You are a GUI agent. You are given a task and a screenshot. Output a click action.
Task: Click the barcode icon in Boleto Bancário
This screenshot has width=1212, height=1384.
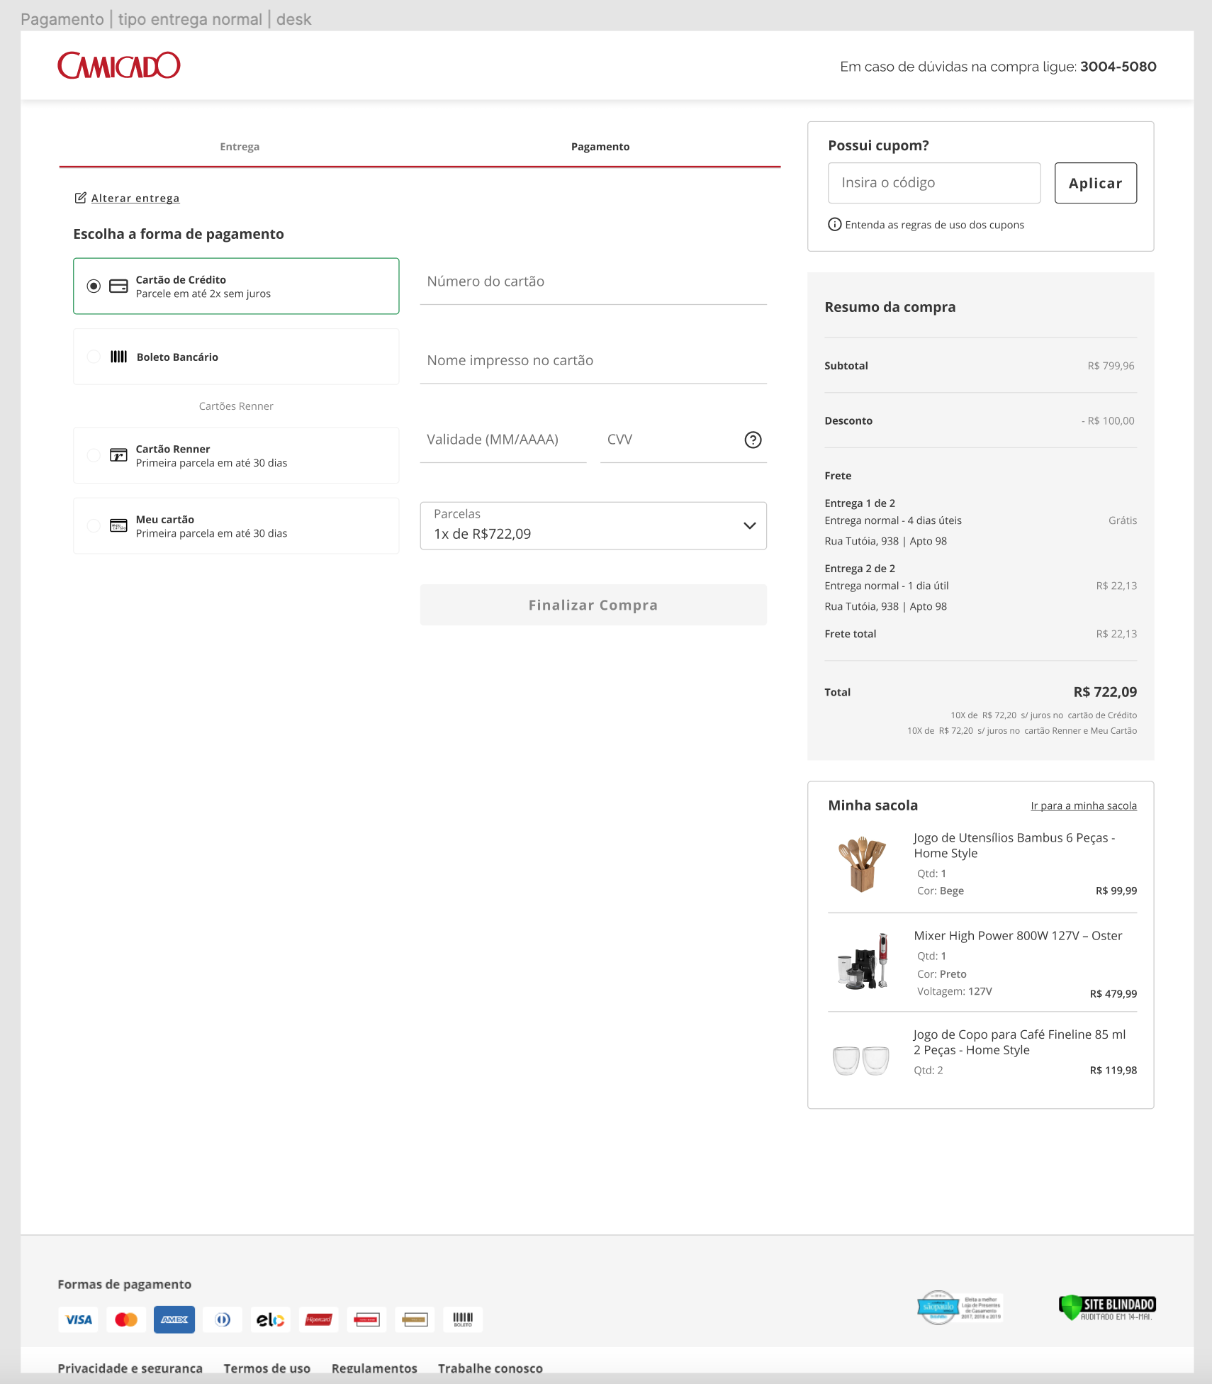pyautogui.click(x=118, y=357)
